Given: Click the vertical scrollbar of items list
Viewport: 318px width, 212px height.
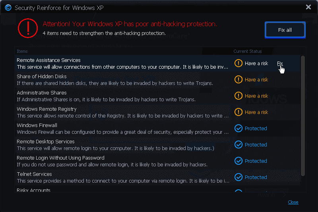Looking at the screenshot, I should point(303,115).
